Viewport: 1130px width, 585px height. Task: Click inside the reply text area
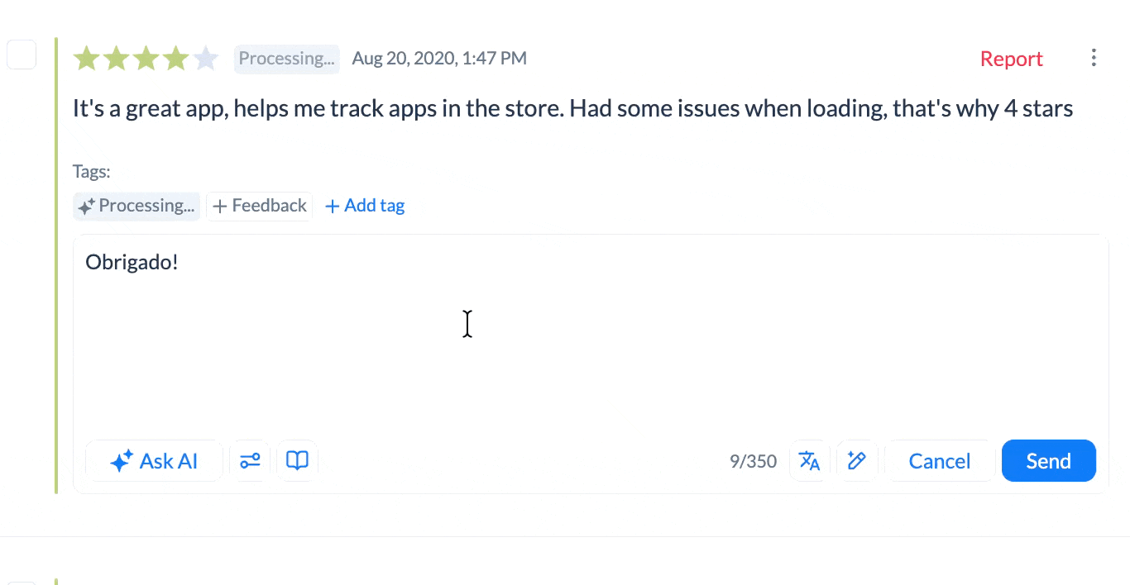591,339
